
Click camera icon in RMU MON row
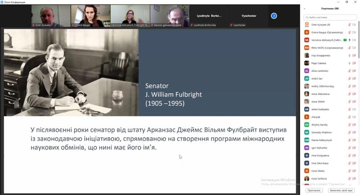354,48
